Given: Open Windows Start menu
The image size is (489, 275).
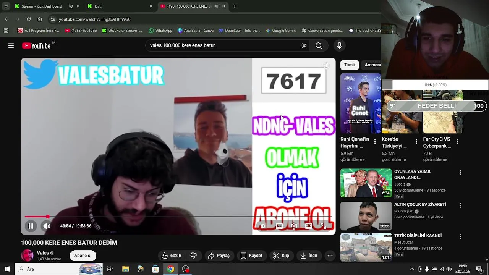Looking at the screenshot, I should 7,269.
